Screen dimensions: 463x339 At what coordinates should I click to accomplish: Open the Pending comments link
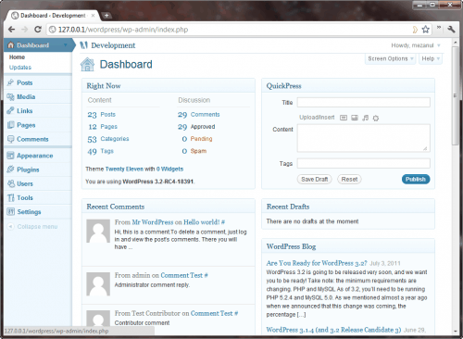pyautogui.click(x=201, y=139)
